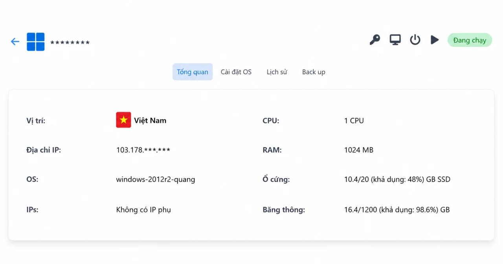Click the masked server name asterisks

(70, 43)
